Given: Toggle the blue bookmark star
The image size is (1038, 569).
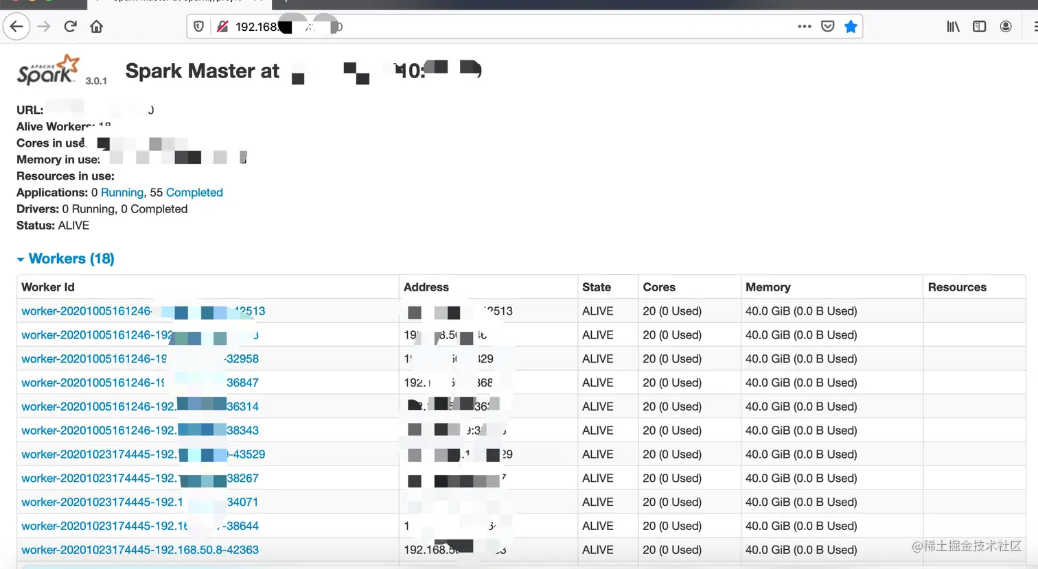Looking at the screenshot, I should coord(851,27).
